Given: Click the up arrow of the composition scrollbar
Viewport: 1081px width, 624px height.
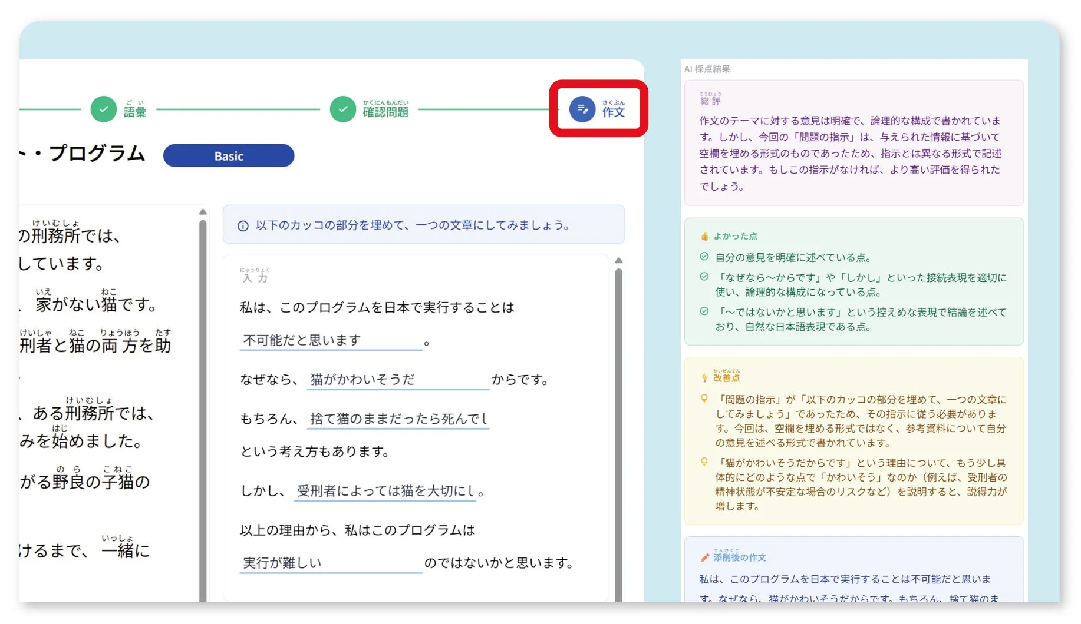Looking at the screenshot, I should pyautogui.click(x=619, y=260).
